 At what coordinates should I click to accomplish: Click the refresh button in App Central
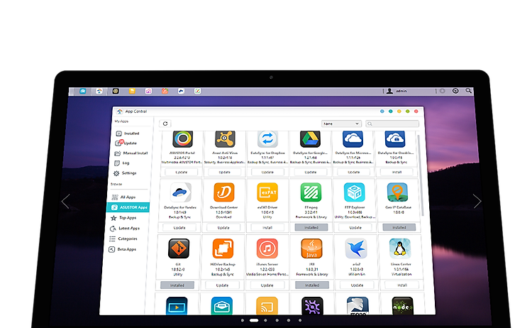click(165, 124)
